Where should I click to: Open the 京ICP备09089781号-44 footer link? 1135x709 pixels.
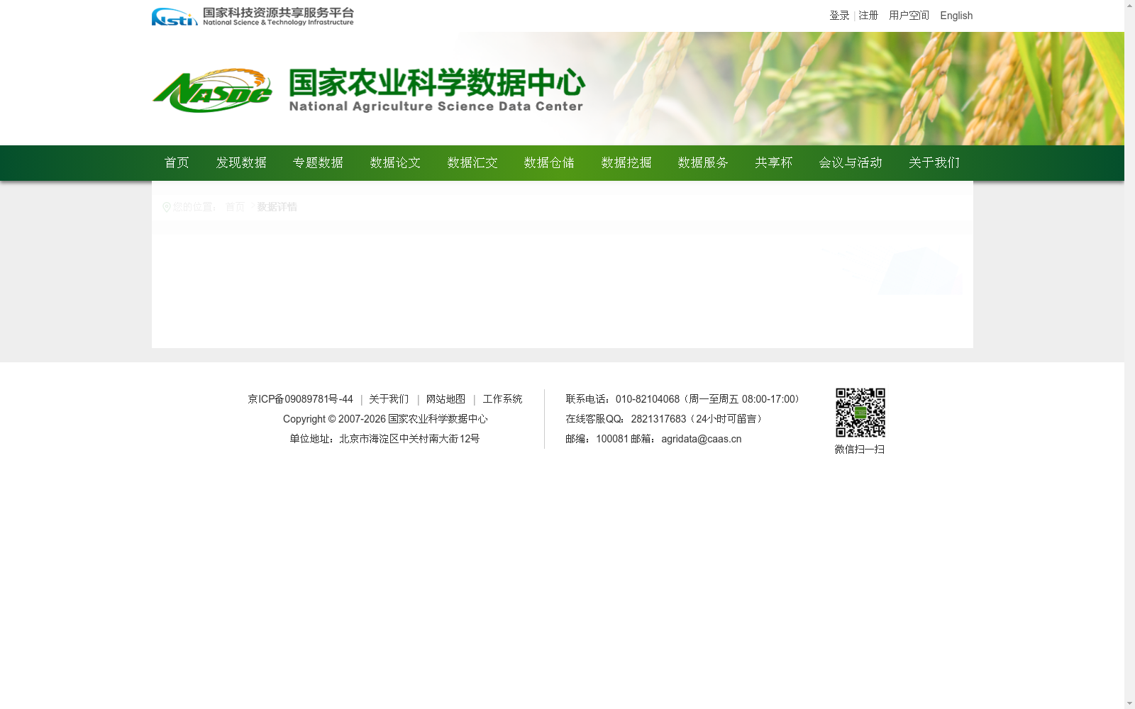coord(300,399)
